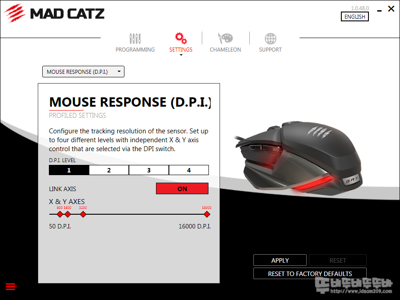Select the 16000 DPI slider marker
The width and height of the screenshot is (400, 300).
[207, 215]
